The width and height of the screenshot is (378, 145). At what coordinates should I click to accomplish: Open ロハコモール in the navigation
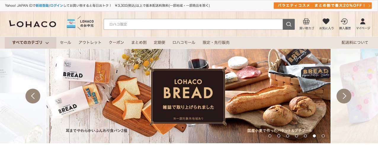coord(184,42)
